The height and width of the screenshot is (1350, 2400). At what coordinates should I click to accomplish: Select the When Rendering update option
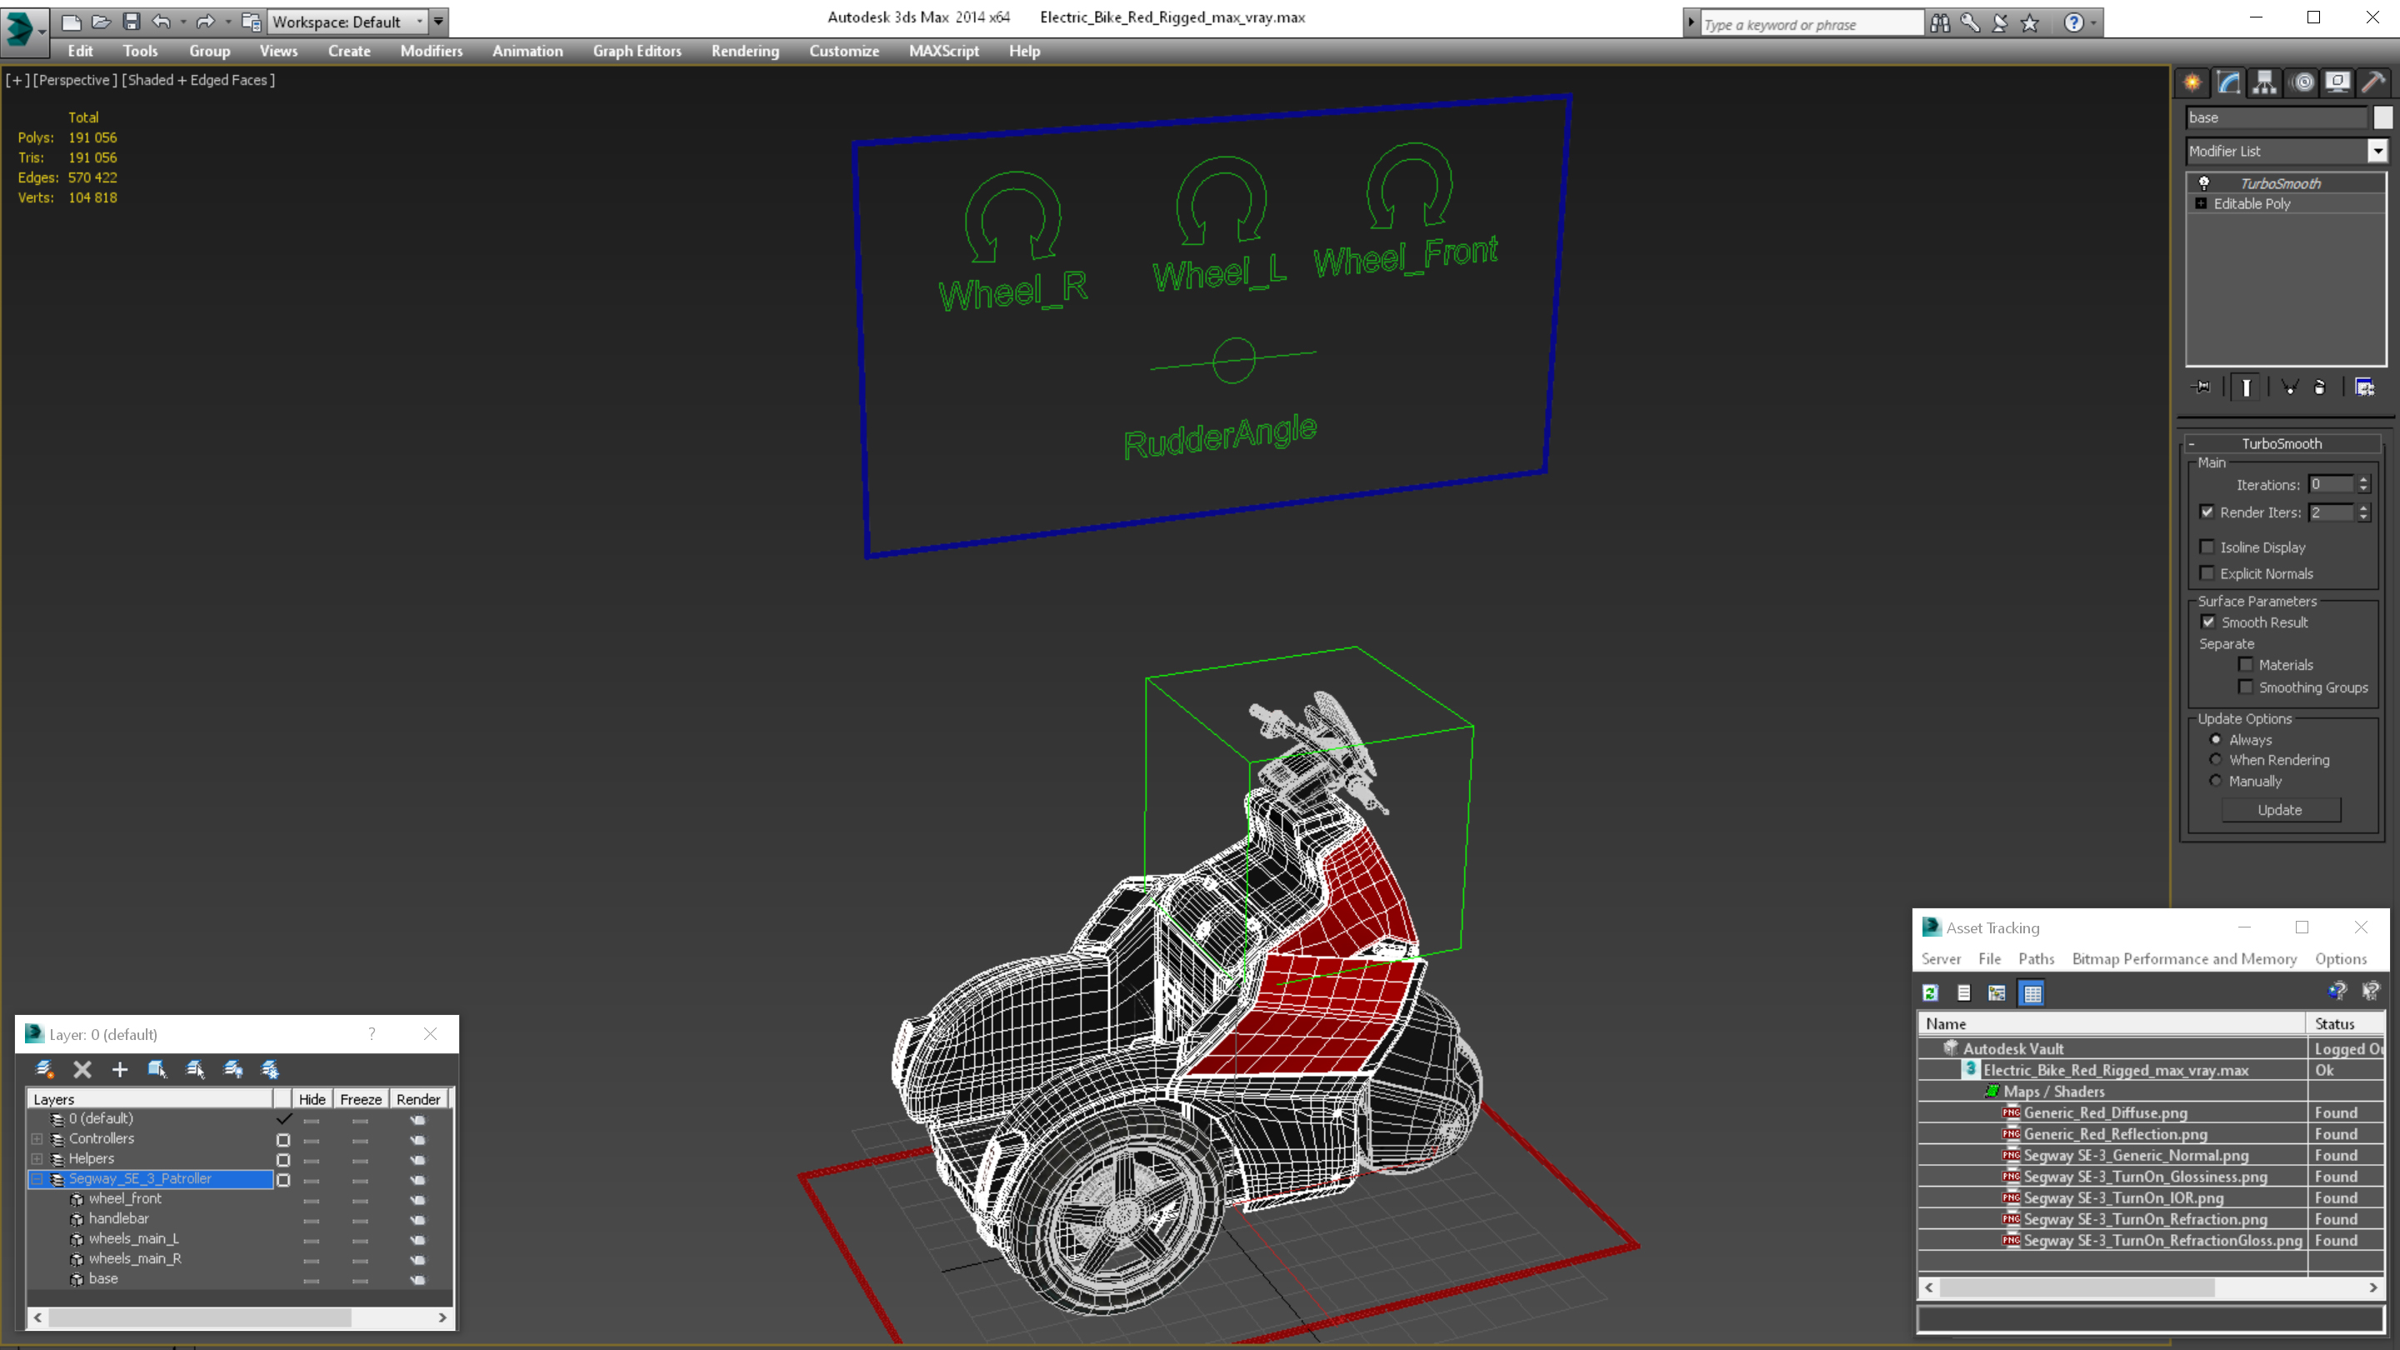click(x=2217, y=759)
